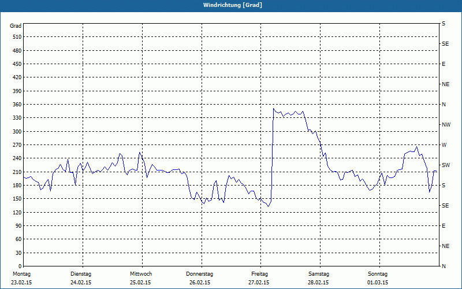Image resolution: width=462 pixels, height=289 pixels.
Task: Click the 'S' compass label level with 180
Action: click(444, 186)
